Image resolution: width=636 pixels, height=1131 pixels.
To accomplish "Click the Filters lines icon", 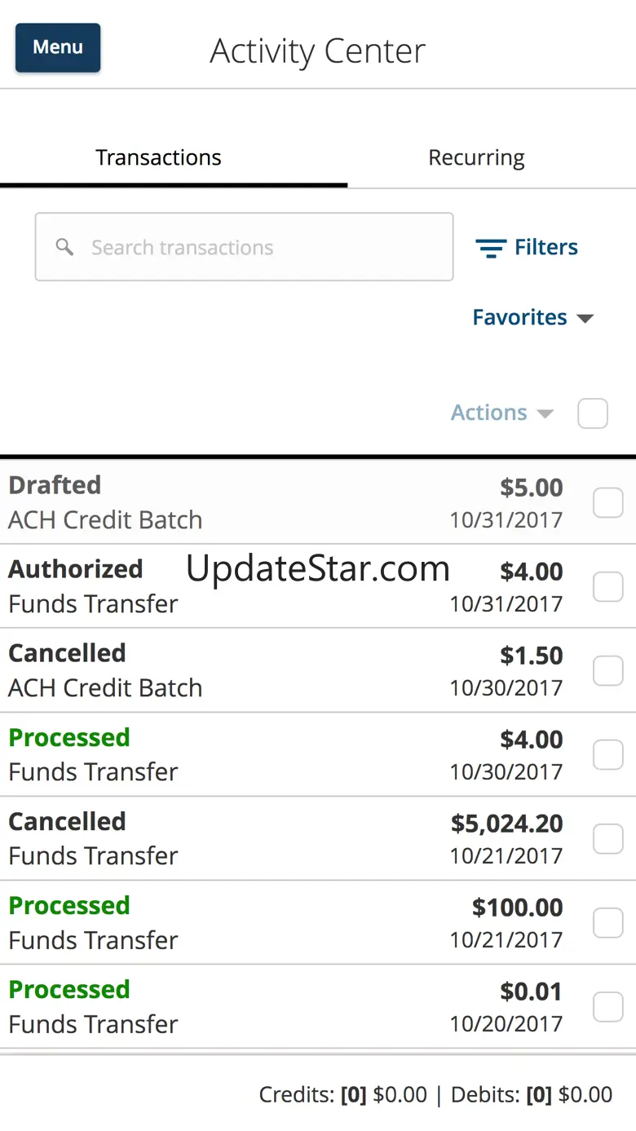I will (x=491, y=248).
